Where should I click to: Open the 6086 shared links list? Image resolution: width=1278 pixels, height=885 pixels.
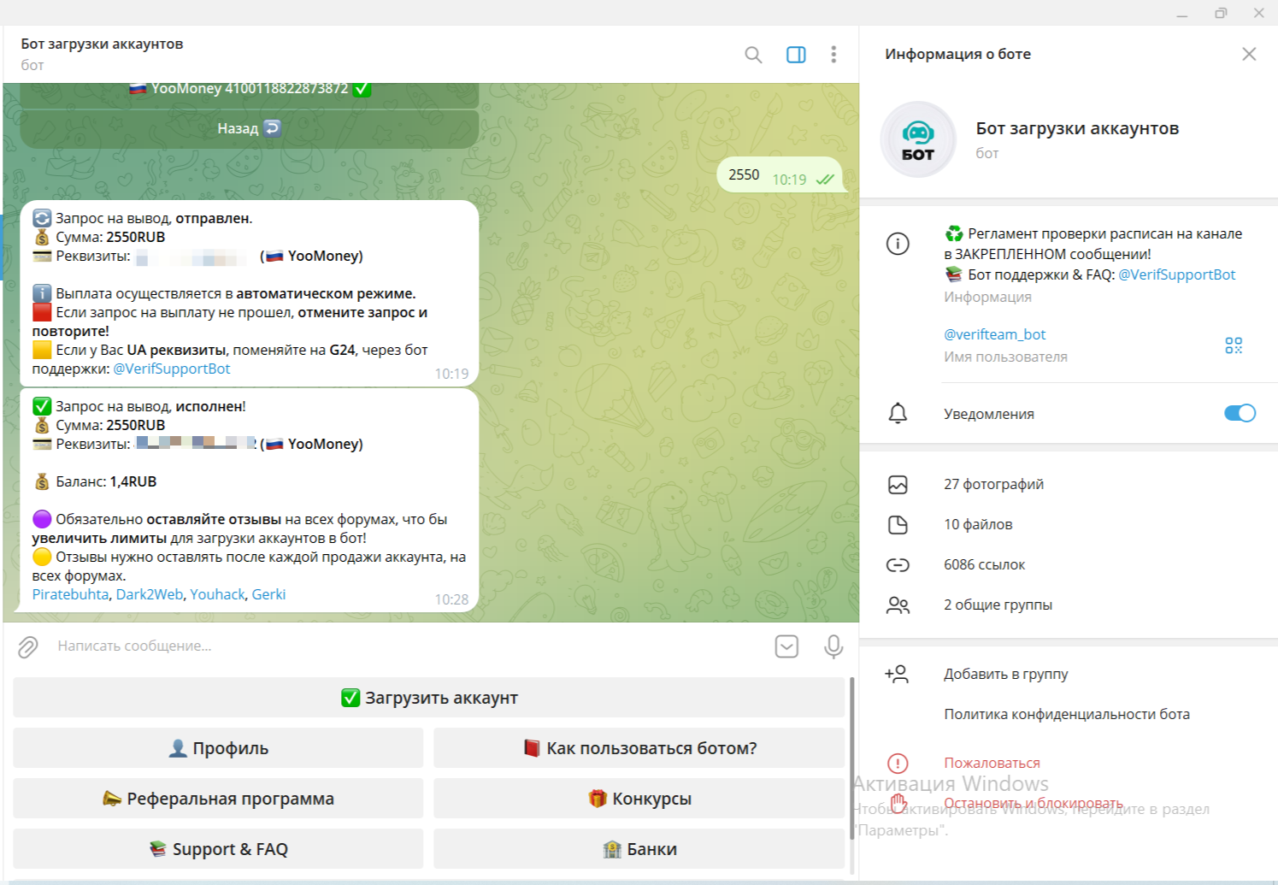pos(984,565)
